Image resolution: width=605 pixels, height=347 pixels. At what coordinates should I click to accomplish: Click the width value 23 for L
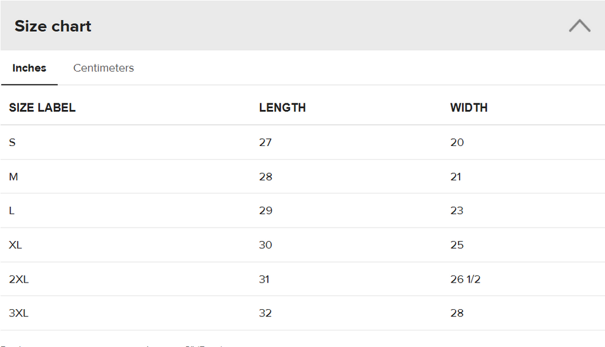coord(457,211)
